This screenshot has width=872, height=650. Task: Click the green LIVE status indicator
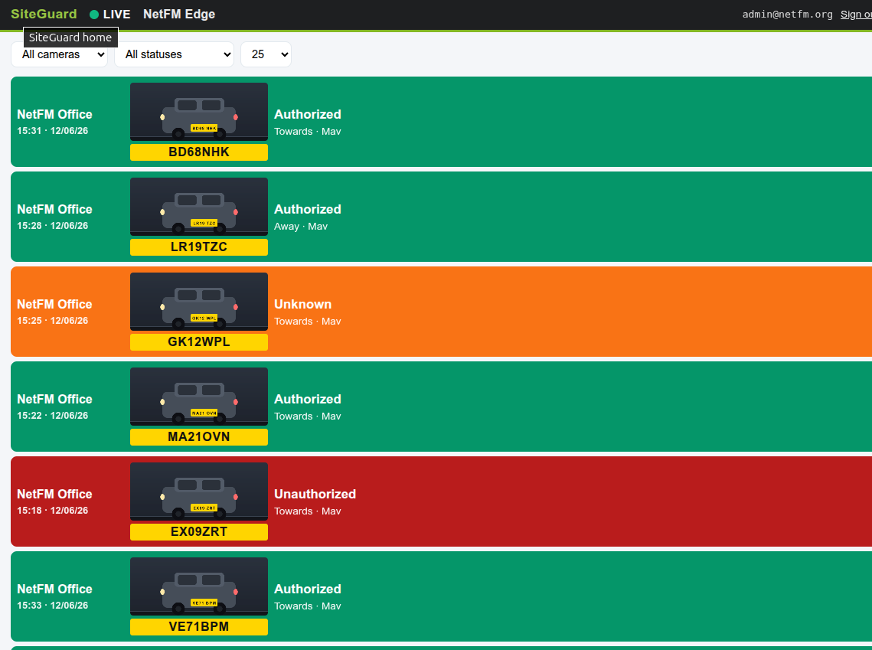point(110,14)
